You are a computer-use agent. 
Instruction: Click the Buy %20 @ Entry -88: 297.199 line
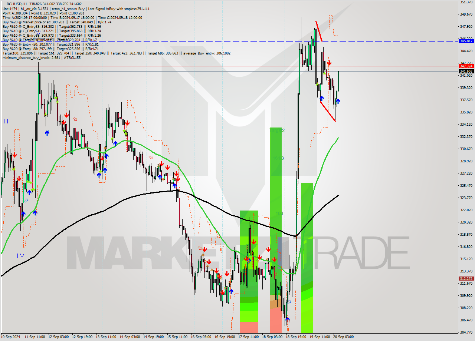click(50, 49)
